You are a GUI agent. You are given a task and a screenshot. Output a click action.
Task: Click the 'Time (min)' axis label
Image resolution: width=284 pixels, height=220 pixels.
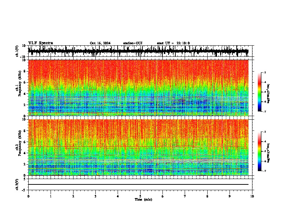[143, 200]
